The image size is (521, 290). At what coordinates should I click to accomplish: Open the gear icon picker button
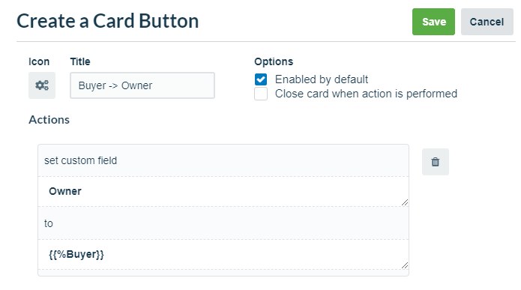pyautogui.click(x=42, y=85)
